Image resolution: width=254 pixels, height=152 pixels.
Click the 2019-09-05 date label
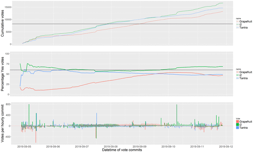click(x=24, y=146)
